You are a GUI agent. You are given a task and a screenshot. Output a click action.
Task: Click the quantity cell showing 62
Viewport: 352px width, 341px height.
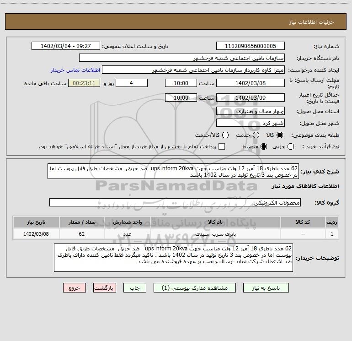(x=82, y=234)
